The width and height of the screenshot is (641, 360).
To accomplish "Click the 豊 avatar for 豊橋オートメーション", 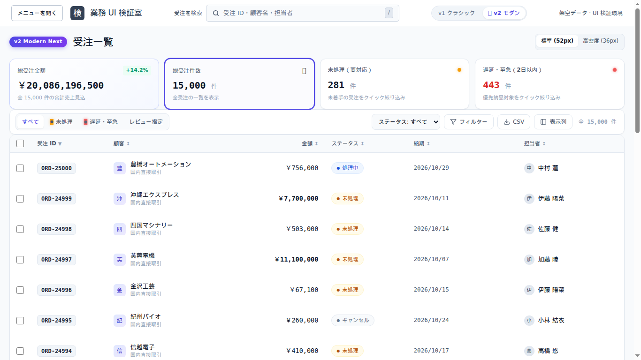I will [x=120, y=168].
